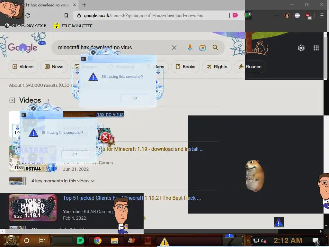Click the pink extension icon in address bar
This screenshot has width=329, height=247.
click(235, 15)
